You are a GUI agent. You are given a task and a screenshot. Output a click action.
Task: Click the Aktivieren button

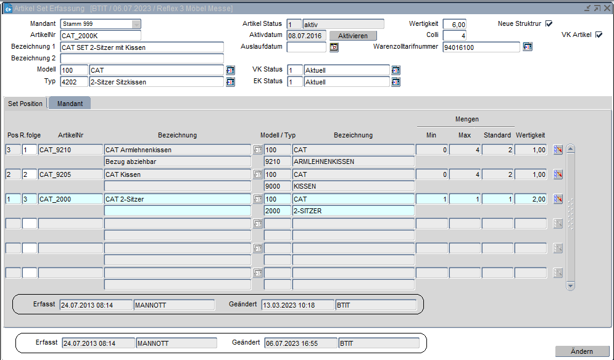click(x=352, y=36)
